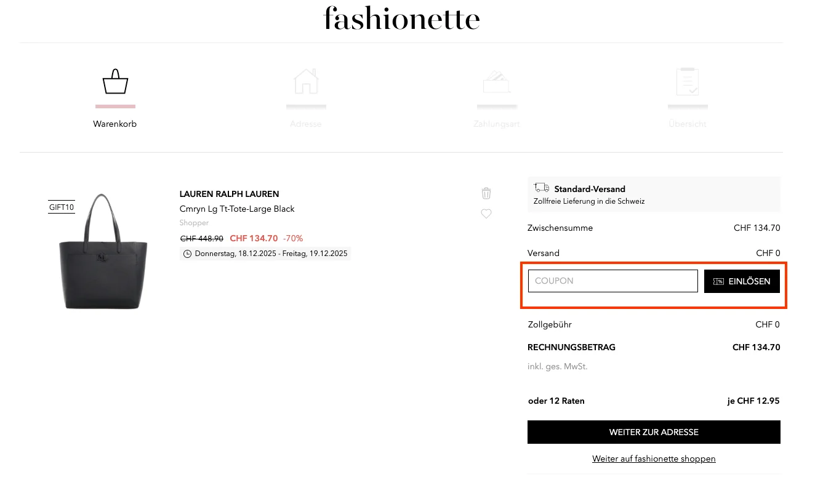Click the black tote bag product image
The width and height of the screenshot is (815, 493).
coord(102,251)
